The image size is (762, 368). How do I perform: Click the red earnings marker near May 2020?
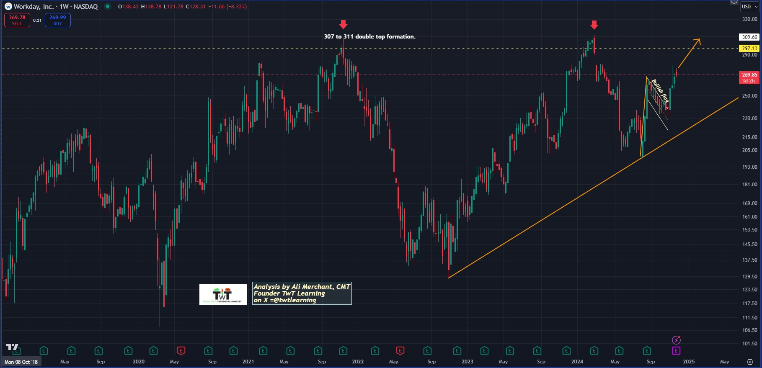[181, 351]
